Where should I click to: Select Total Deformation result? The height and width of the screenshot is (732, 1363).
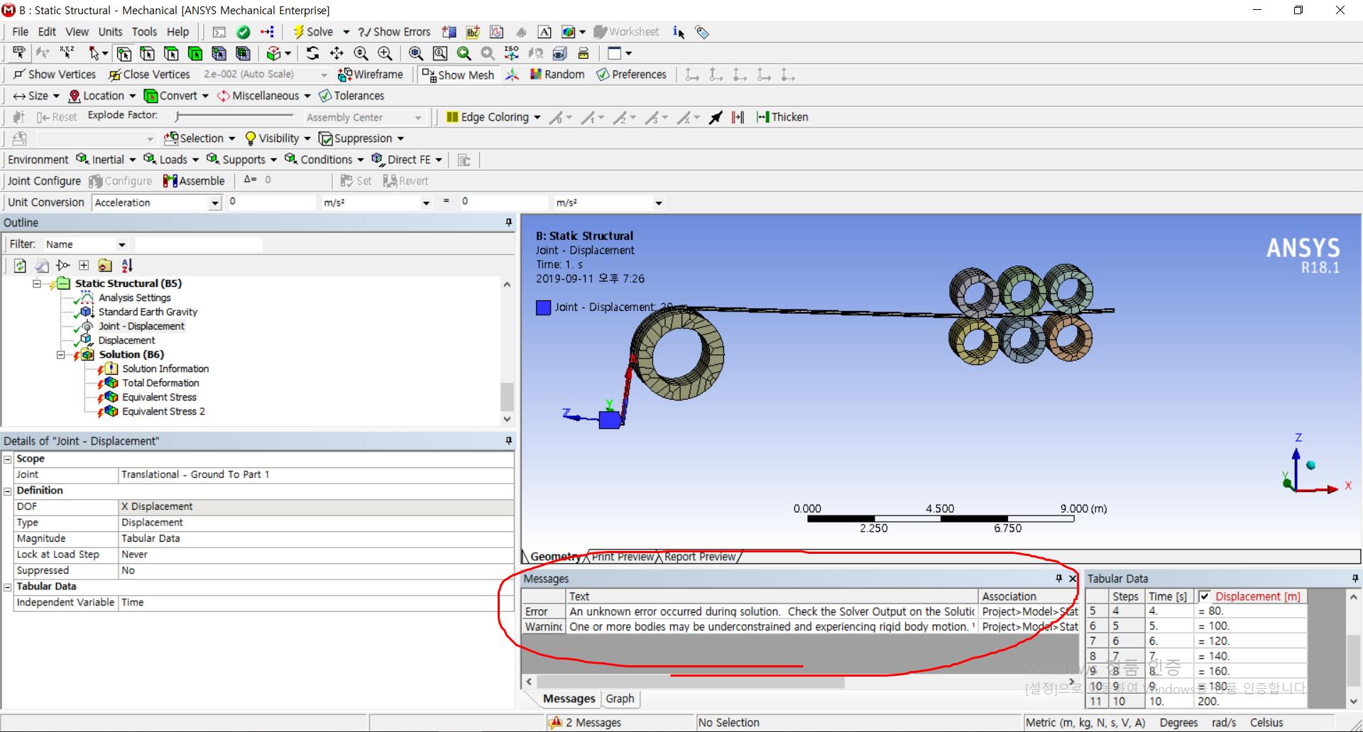point(160,383)
